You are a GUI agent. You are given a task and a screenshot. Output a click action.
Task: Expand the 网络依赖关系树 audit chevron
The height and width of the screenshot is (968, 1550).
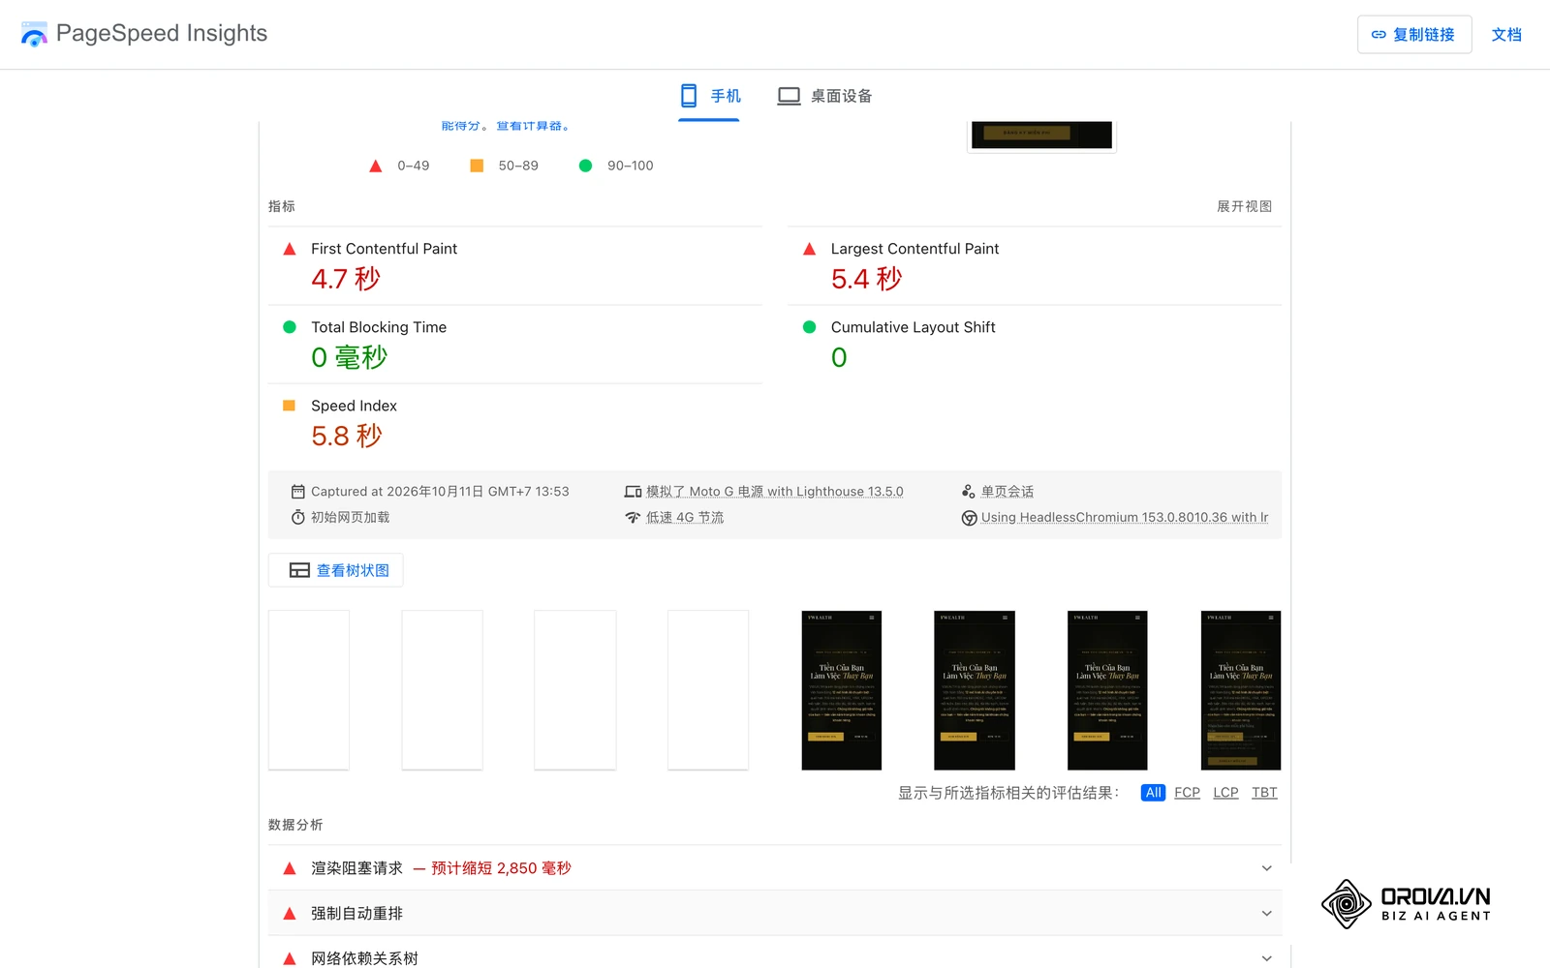pyautogui.click(x=1266, y=958)
